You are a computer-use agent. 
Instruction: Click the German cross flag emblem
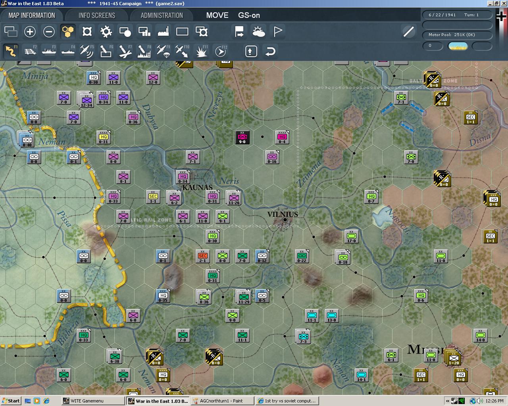tap(502, 17)
